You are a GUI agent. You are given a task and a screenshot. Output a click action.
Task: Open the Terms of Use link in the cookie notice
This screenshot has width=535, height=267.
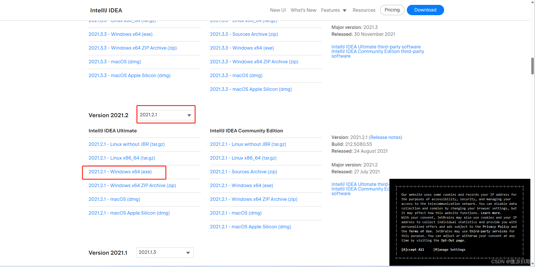(x=421, y=231)
